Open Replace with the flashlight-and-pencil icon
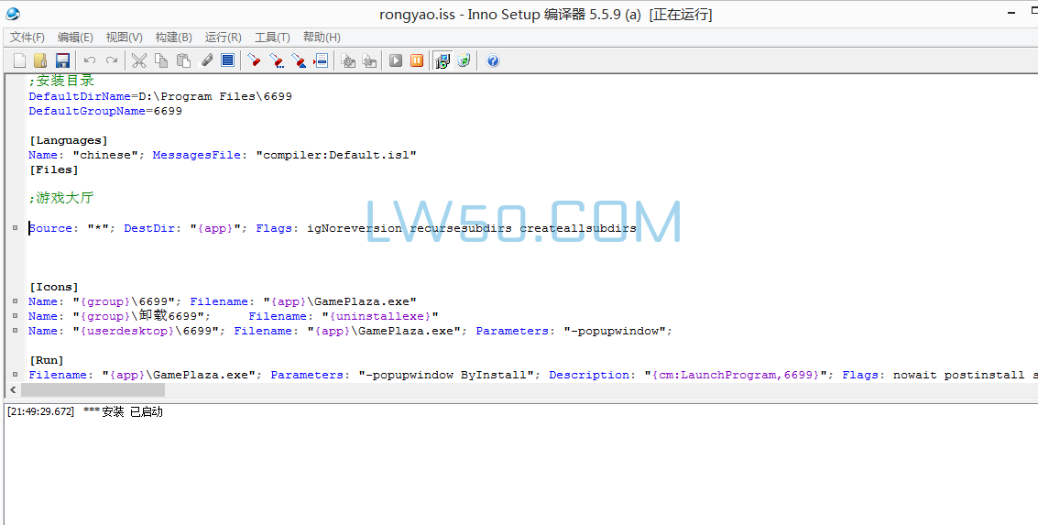Screen dimensions: 1038x525 pyautogui.click(x=299, y=60)
